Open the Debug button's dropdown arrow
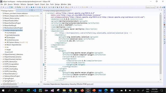The image size is (166, 93). point(51,7)
